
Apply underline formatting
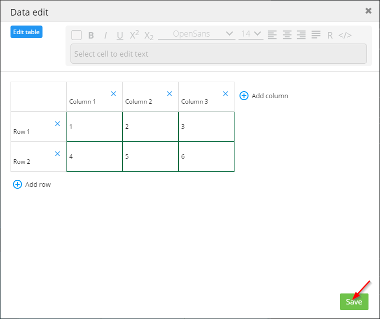coord(120,35)
